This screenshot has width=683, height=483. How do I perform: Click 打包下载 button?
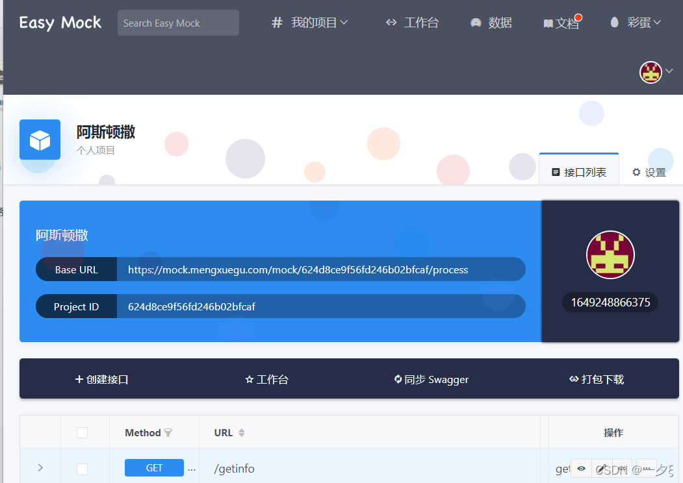597,379
